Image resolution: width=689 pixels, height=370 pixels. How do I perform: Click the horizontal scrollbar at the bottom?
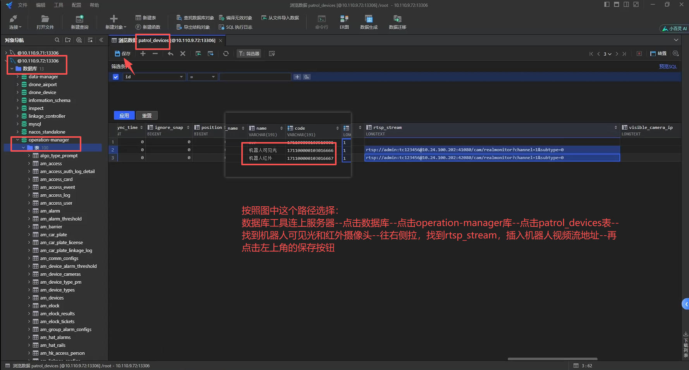[x=552, y=359]
